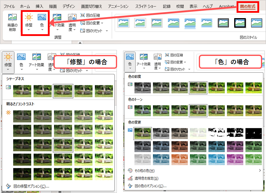Click 図の変更 in the top ribbon
Screen dimensions: 266x193
[90, 23]
